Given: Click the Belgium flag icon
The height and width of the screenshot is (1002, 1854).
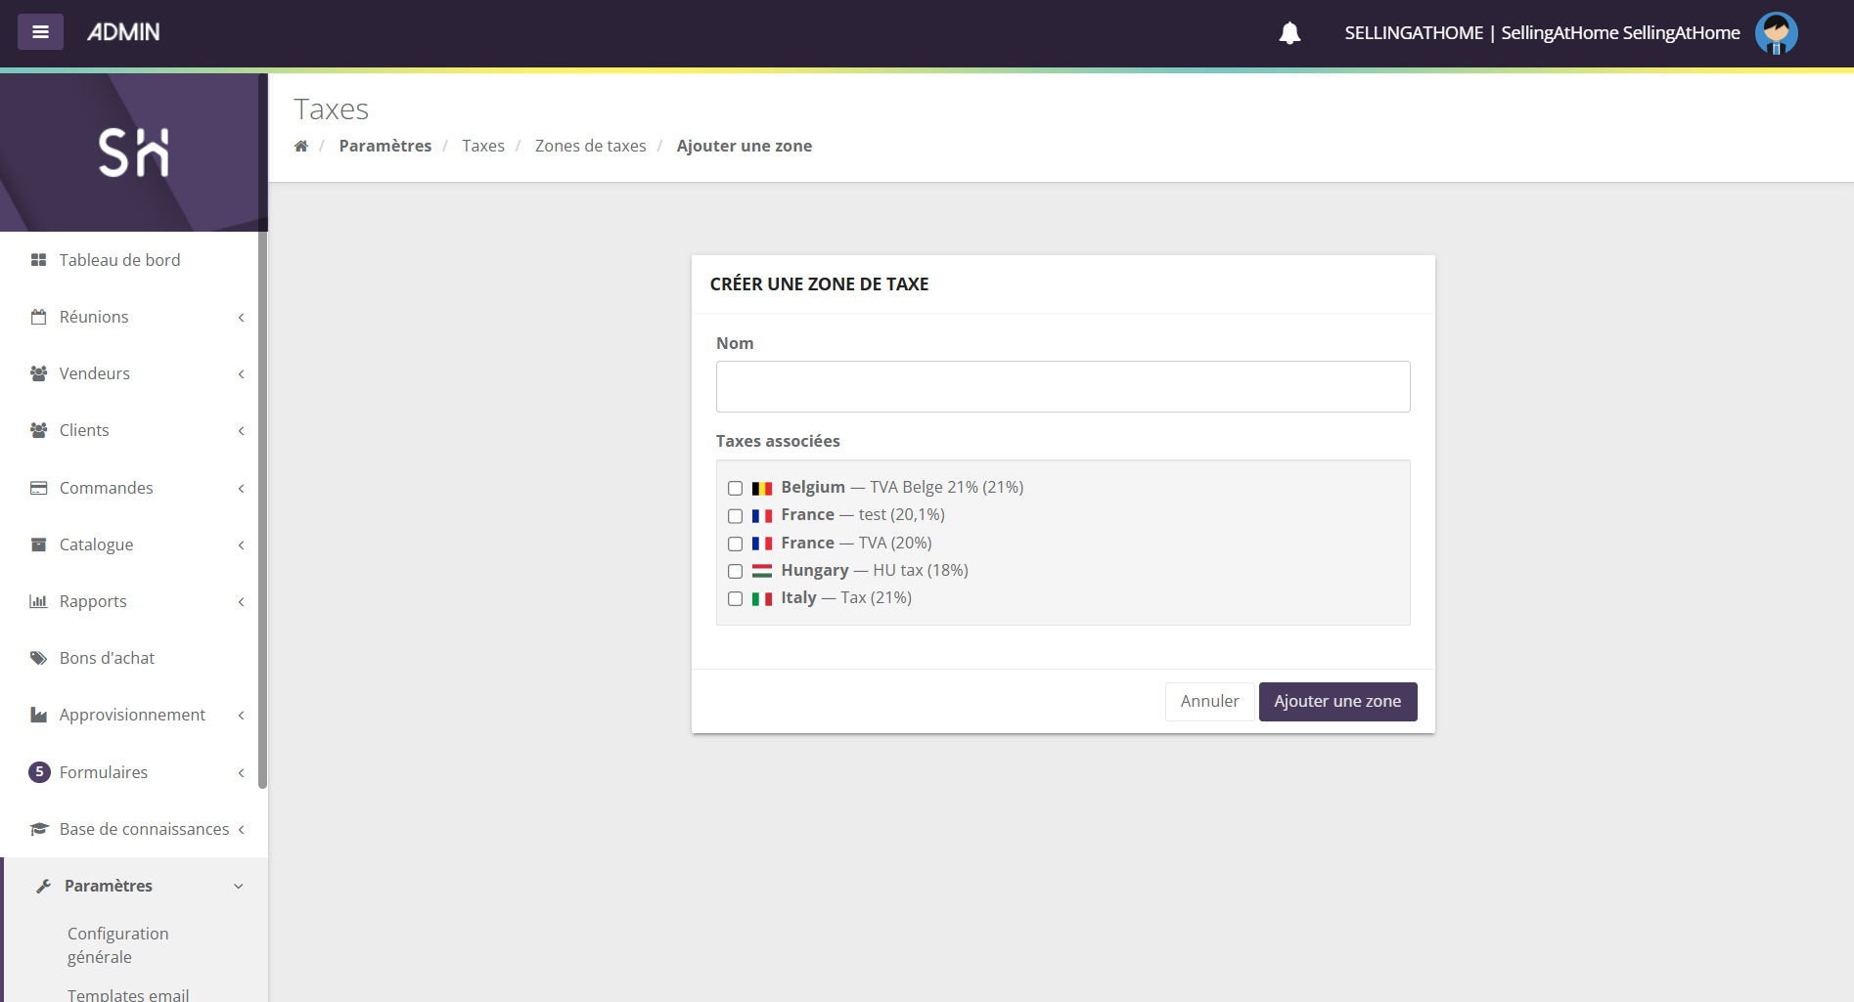Looking at the screenshot, I should pos(762,488).
